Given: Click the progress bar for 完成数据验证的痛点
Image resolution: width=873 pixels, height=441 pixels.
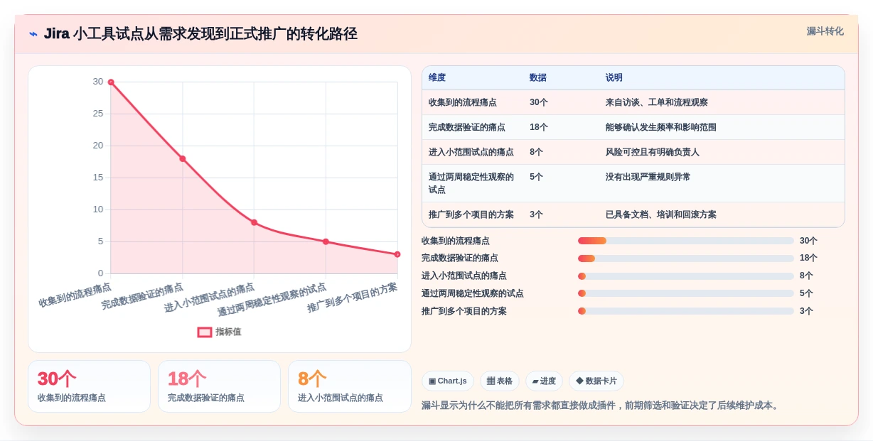Looking at the screenshot, I should click(686, 258).
